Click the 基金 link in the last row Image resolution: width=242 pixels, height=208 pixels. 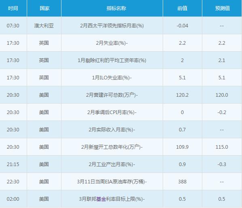pyautogui.click(x=101, y=199)
